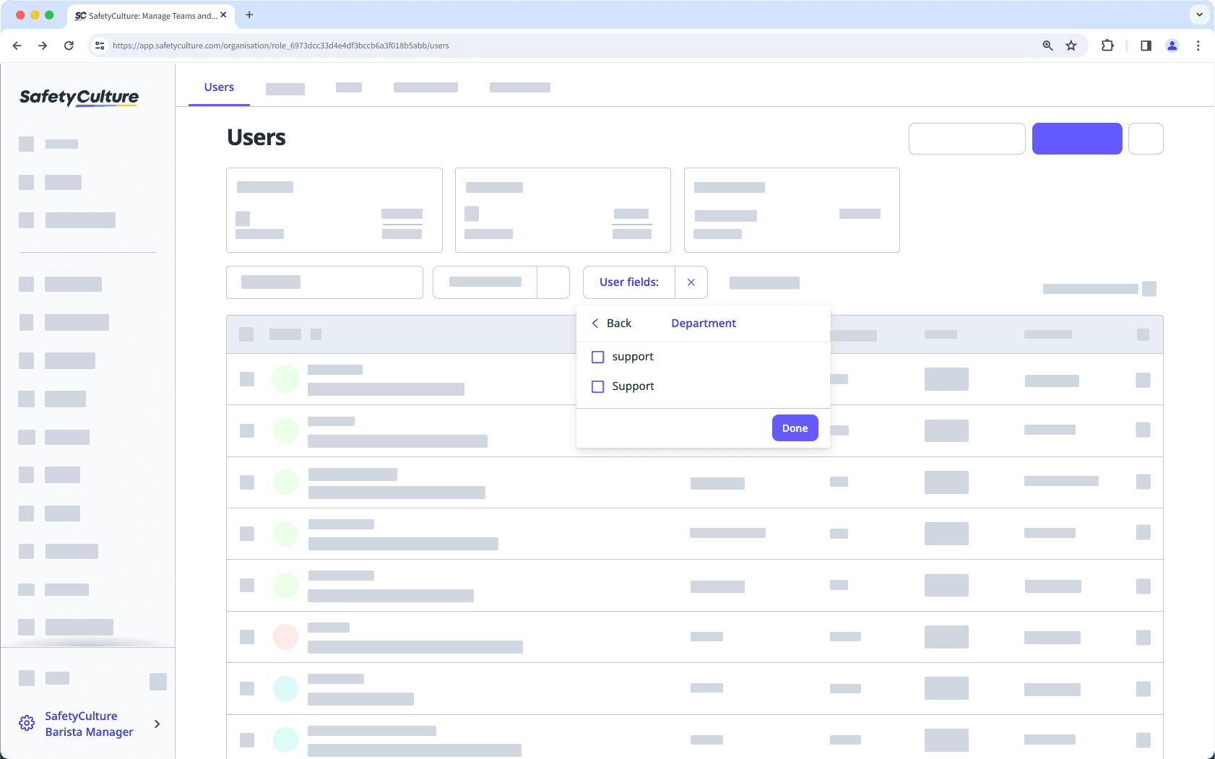Click the browser profile icon

(1172, 45)
